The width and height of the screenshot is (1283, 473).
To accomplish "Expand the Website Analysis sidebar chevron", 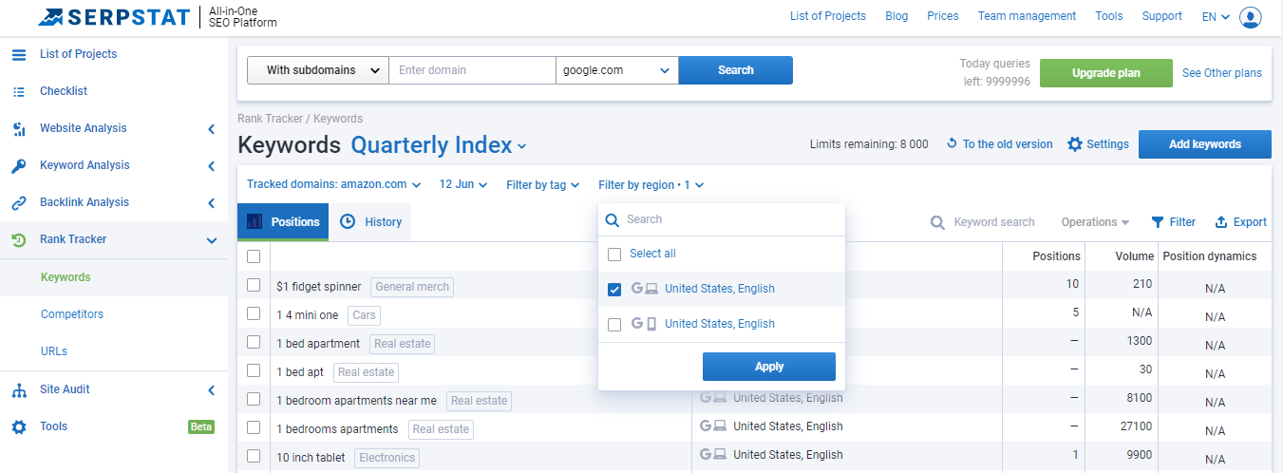I will 211,129.
